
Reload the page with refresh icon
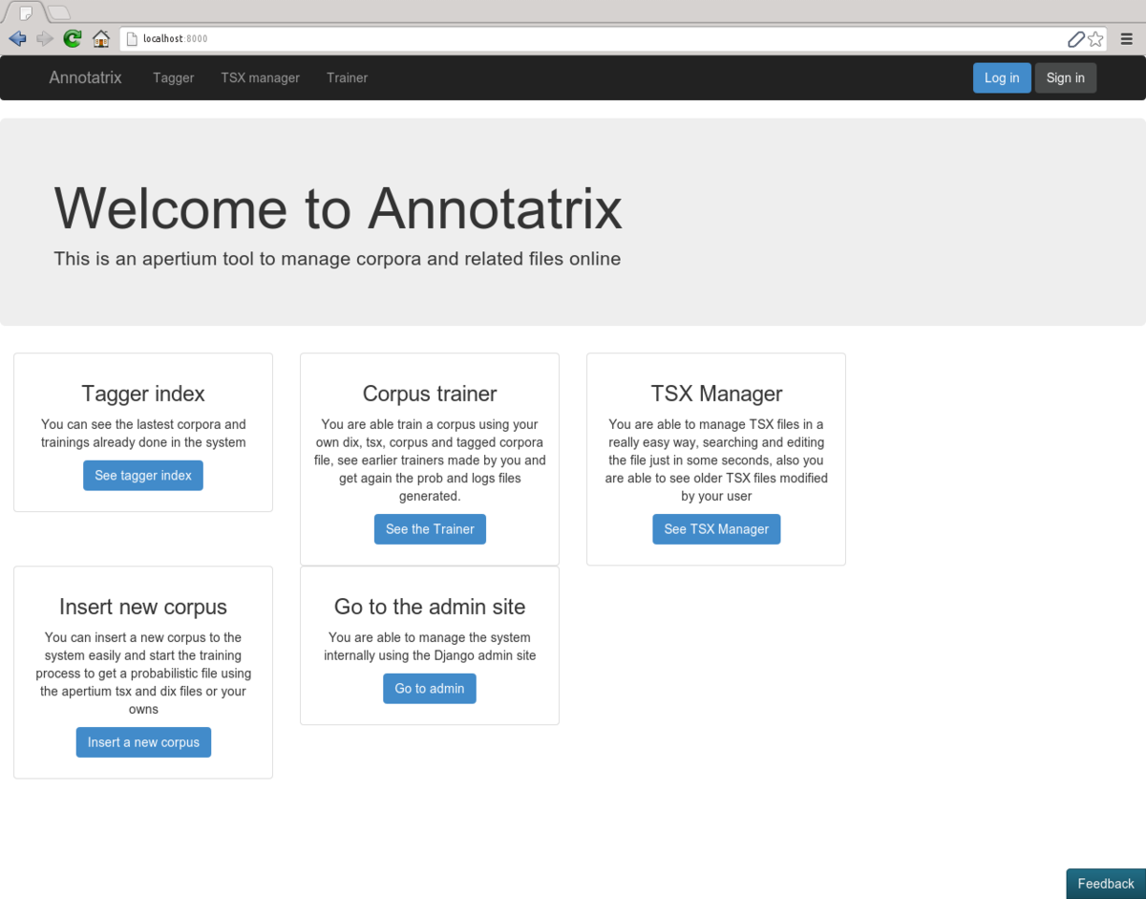[73, 39]
